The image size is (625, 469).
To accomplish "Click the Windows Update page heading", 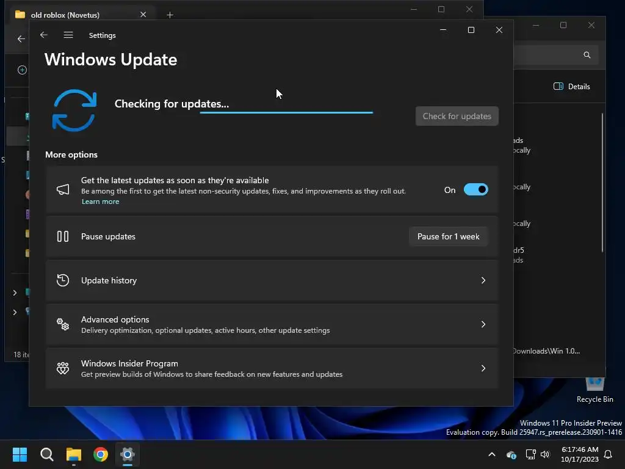I will (111, 59).
